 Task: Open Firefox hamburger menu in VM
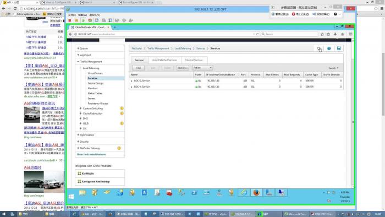tap(350, 34)
